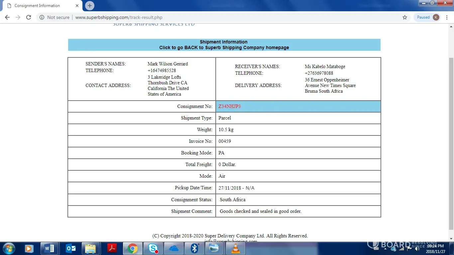Open a new browser tab
The height and width of the screenshot is (255, 454).
point(89,6)
